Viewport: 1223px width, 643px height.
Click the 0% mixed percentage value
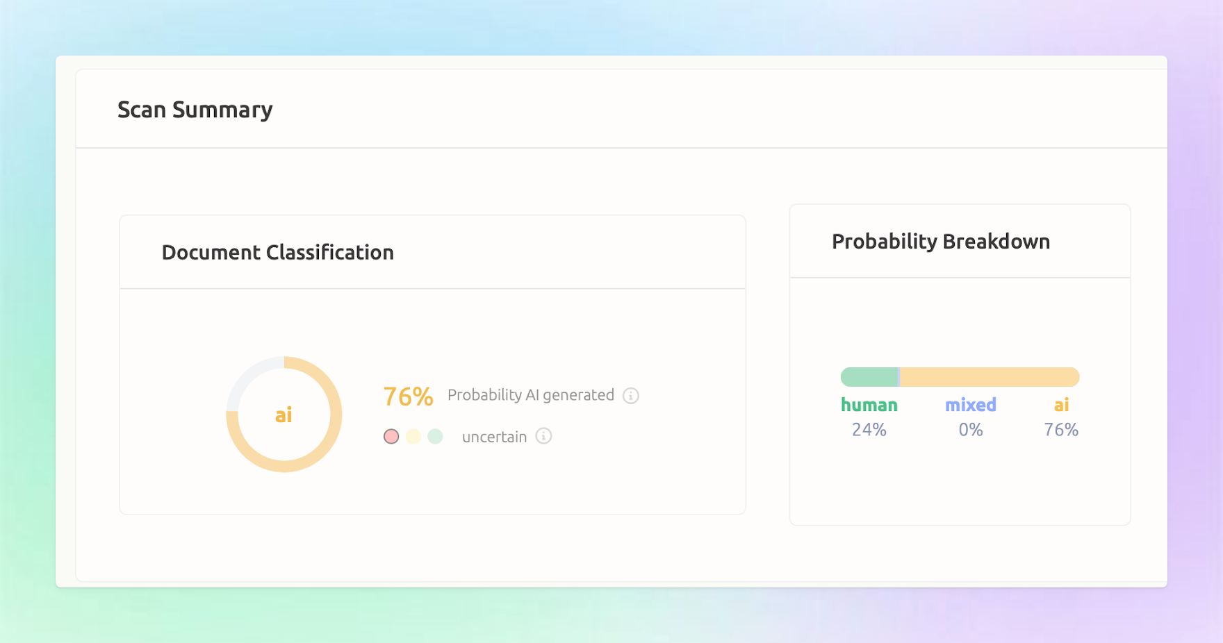(x=971, y=430)
